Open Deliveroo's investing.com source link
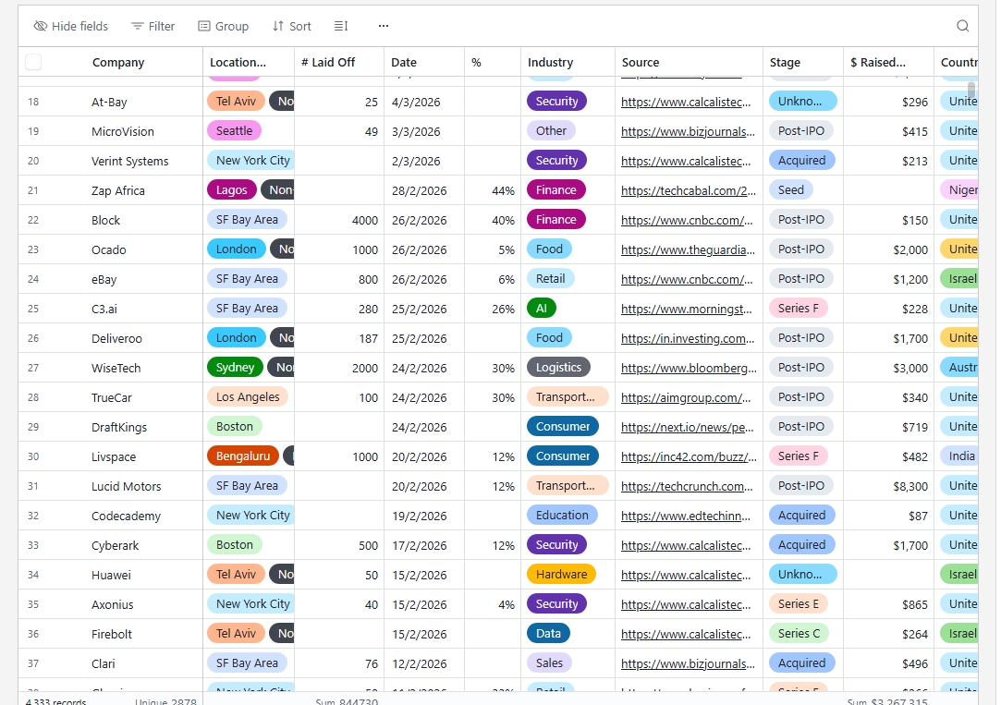This screenshot has height=705, width=1001. [688, 339]
